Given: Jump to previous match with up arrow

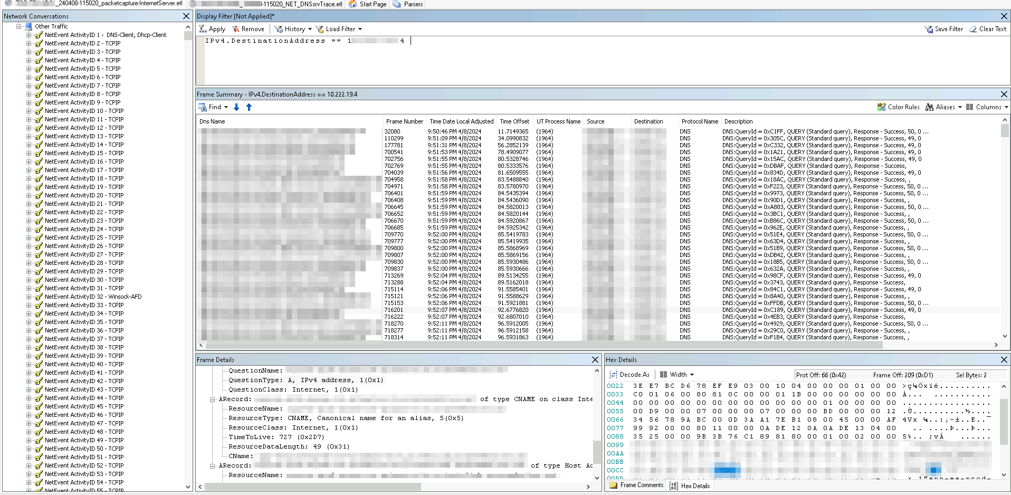Looking at the screenshot, I should coord(249,107).
